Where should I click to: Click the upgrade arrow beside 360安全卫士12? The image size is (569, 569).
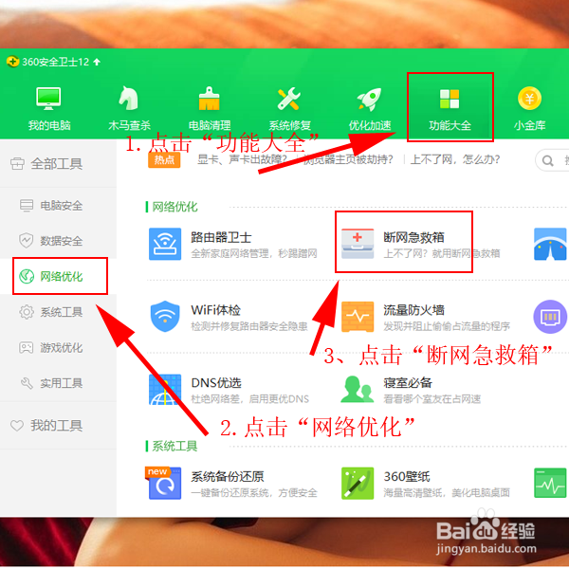click(97, 62)
